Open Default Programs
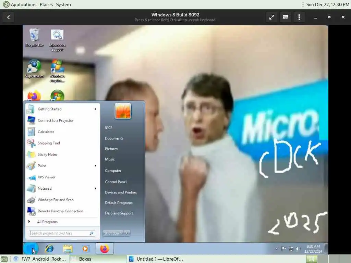Screen dimensions: 351x263 click(x=119, y=203)
